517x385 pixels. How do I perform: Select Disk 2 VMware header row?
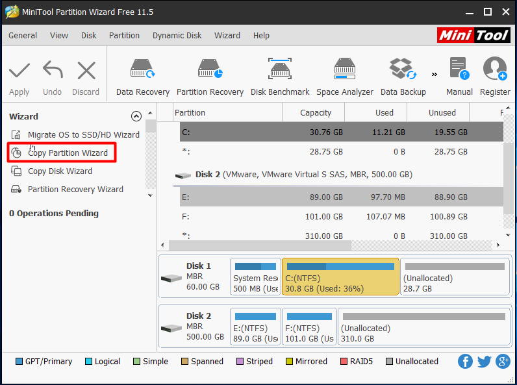(x=338, y=175)
